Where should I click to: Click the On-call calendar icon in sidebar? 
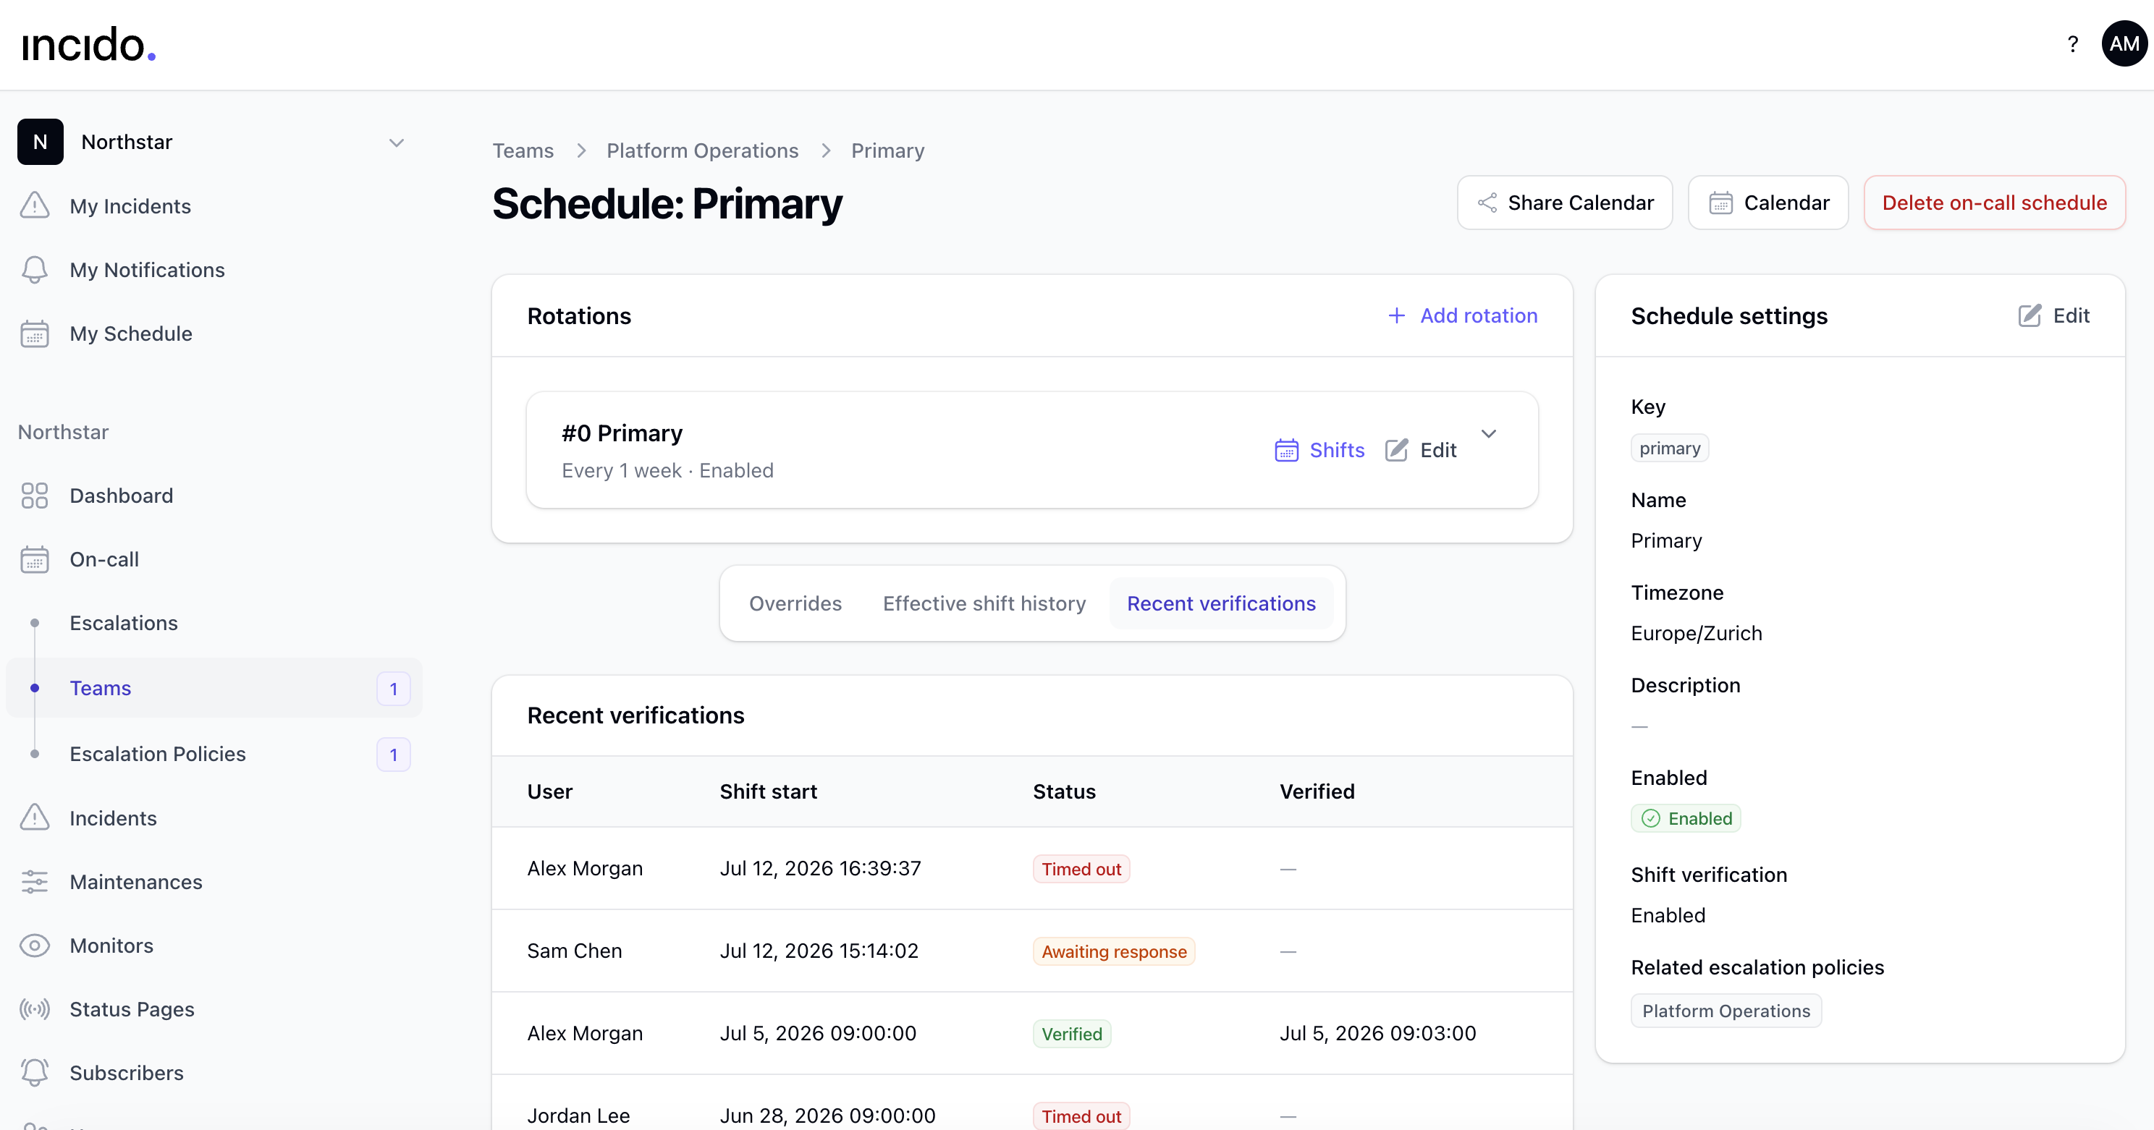pos(34,559)
